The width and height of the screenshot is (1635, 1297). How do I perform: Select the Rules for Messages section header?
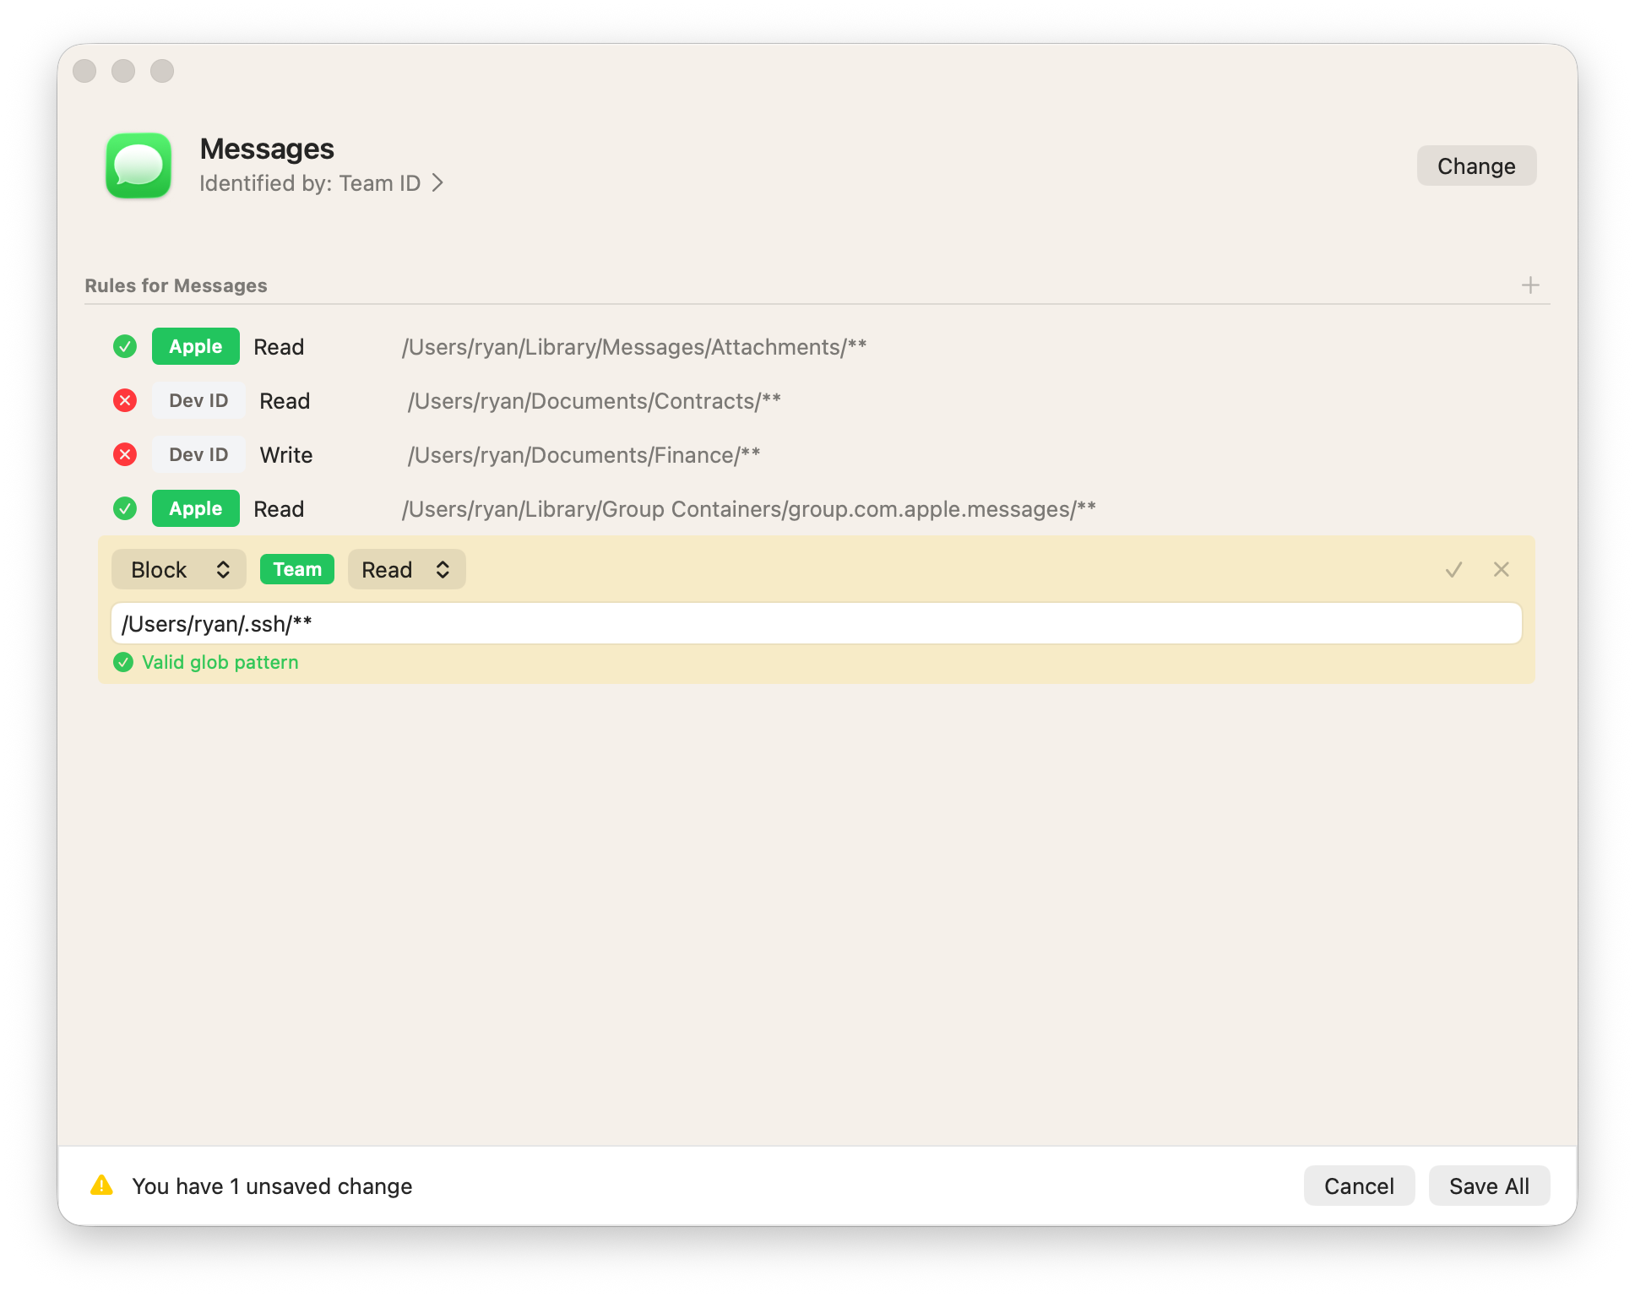(175, 285)
